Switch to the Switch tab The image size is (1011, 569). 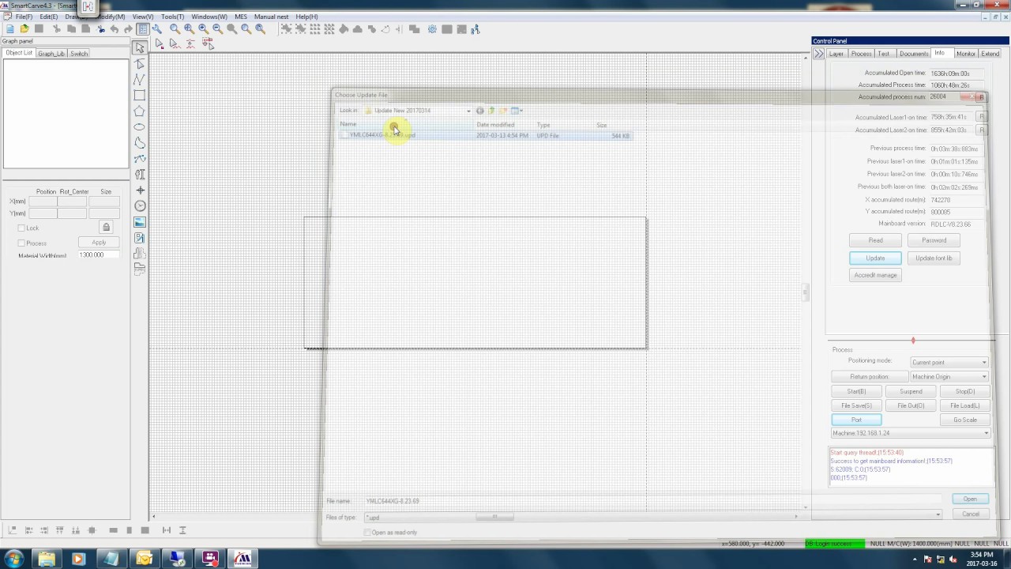[79, 54]
